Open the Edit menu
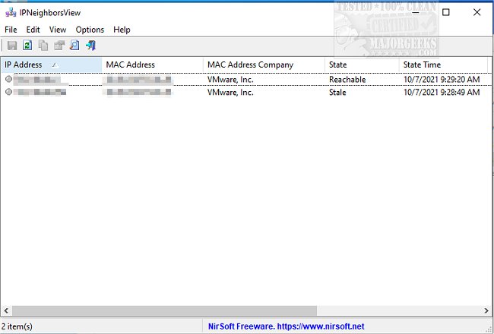 tap(33, 30)
